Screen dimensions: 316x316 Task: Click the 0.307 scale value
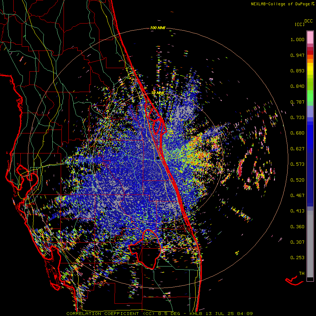[297, 242]
